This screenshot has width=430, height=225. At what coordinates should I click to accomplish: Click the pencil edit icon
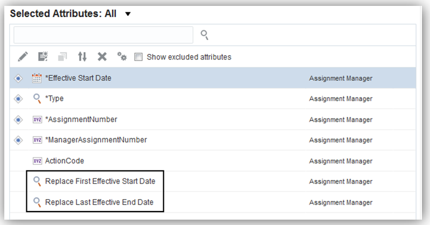(x=23, y=57)
